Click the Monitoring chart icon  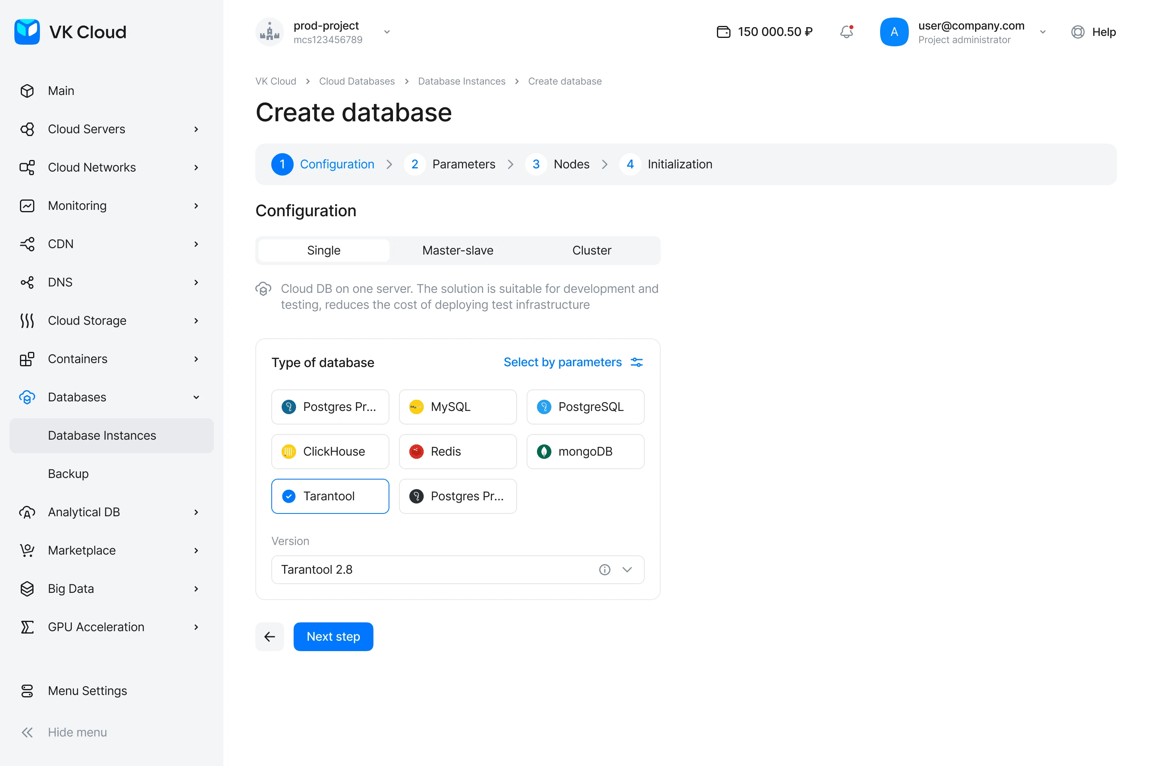[28, 206]
